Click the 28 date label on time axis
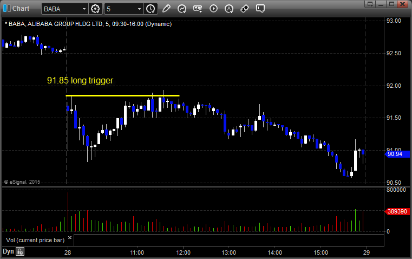 pyautogui.click(x=68, y=252)
